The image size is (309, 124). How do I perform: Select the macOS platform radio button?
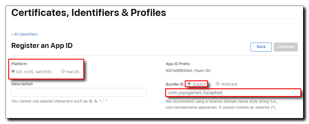[x=63, y=71]
